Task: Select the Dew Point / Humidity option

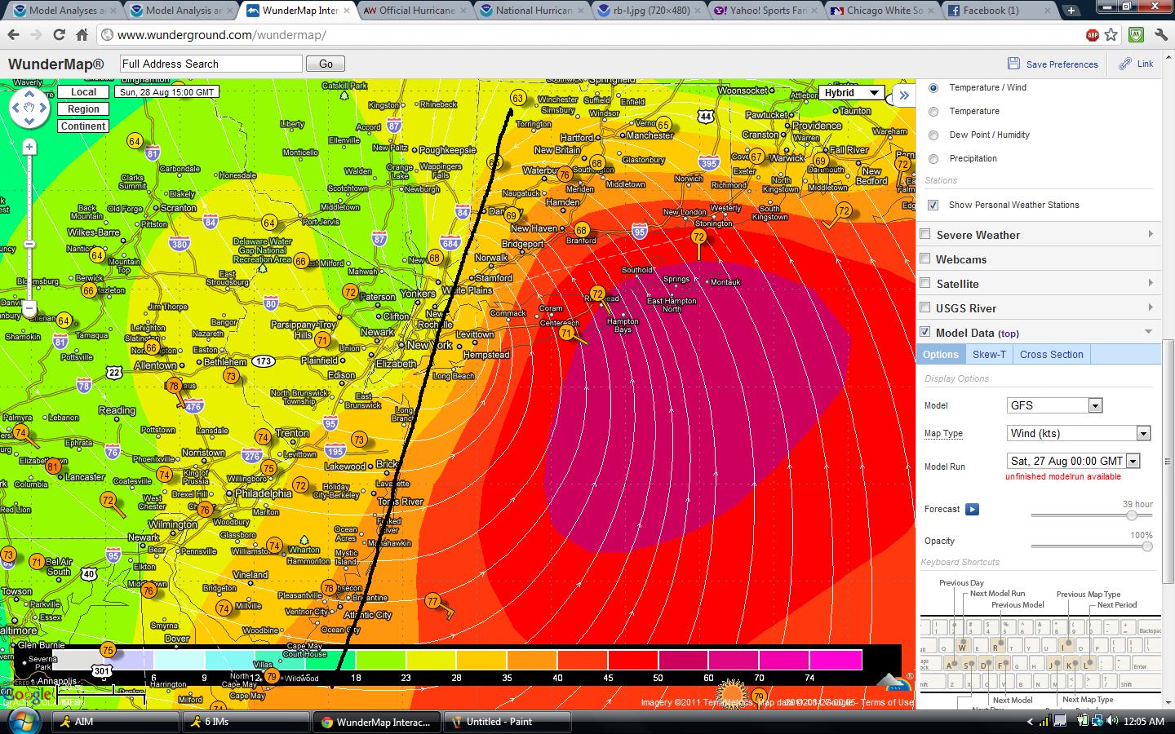Action: [x=933, y=135]
